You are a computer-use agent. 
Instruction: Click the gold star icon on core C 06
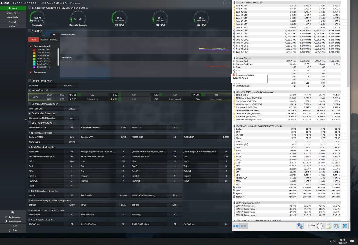[112, 99]
